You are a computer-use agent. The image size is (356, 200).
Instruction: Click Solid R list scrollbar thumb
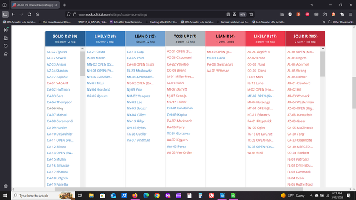coord(323,64)
